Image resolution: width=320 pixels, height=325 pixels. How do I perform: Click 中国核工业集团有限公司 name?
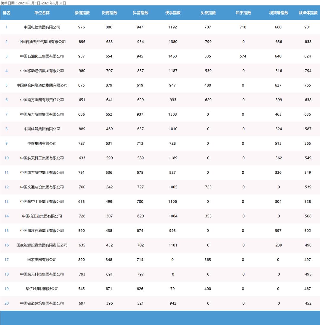click(x=42, y=216)
